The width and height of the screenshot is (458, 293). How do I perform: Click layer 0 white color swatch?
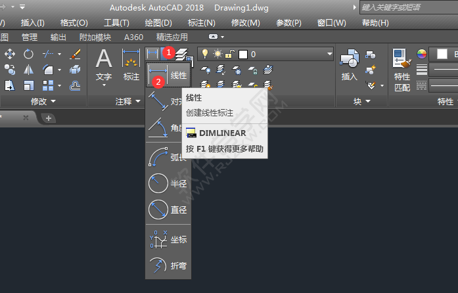click(243, 55)
